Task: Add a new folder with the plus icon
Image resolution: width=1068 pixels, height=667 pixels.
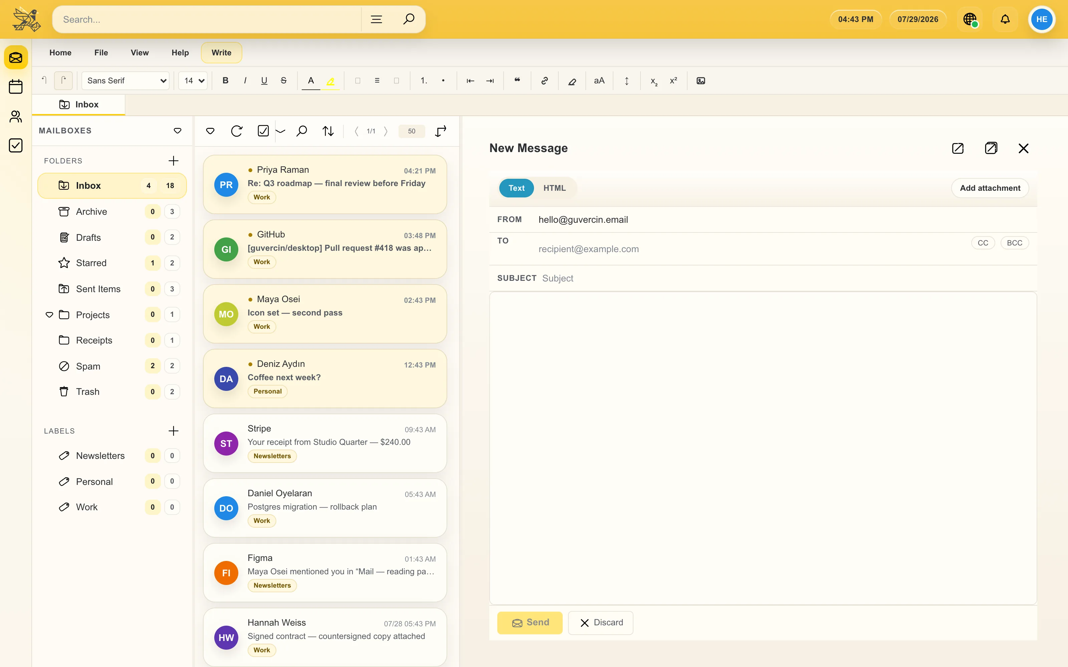Action: [x=174, y=160]
